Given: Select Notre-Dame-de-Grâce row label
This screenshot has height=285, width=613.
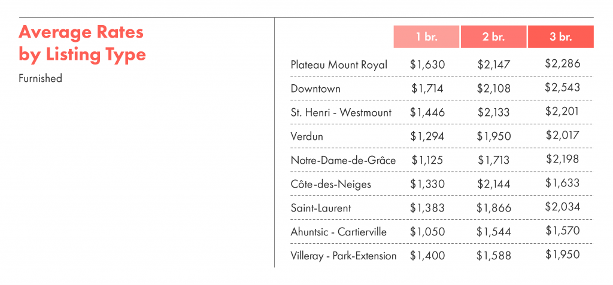Looking at the screenshot, I should coord(343,160).
